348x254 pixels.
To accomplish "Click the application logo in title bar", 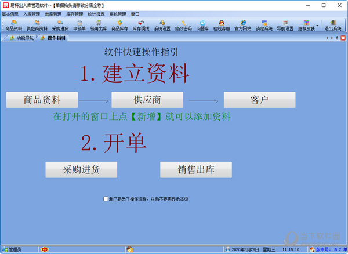I will click(x=6, y=5).
